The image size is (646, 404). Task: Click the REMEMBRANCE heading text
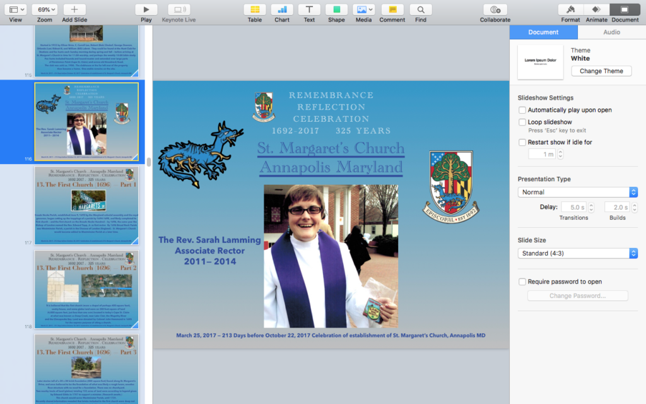[x=331, y=95]
